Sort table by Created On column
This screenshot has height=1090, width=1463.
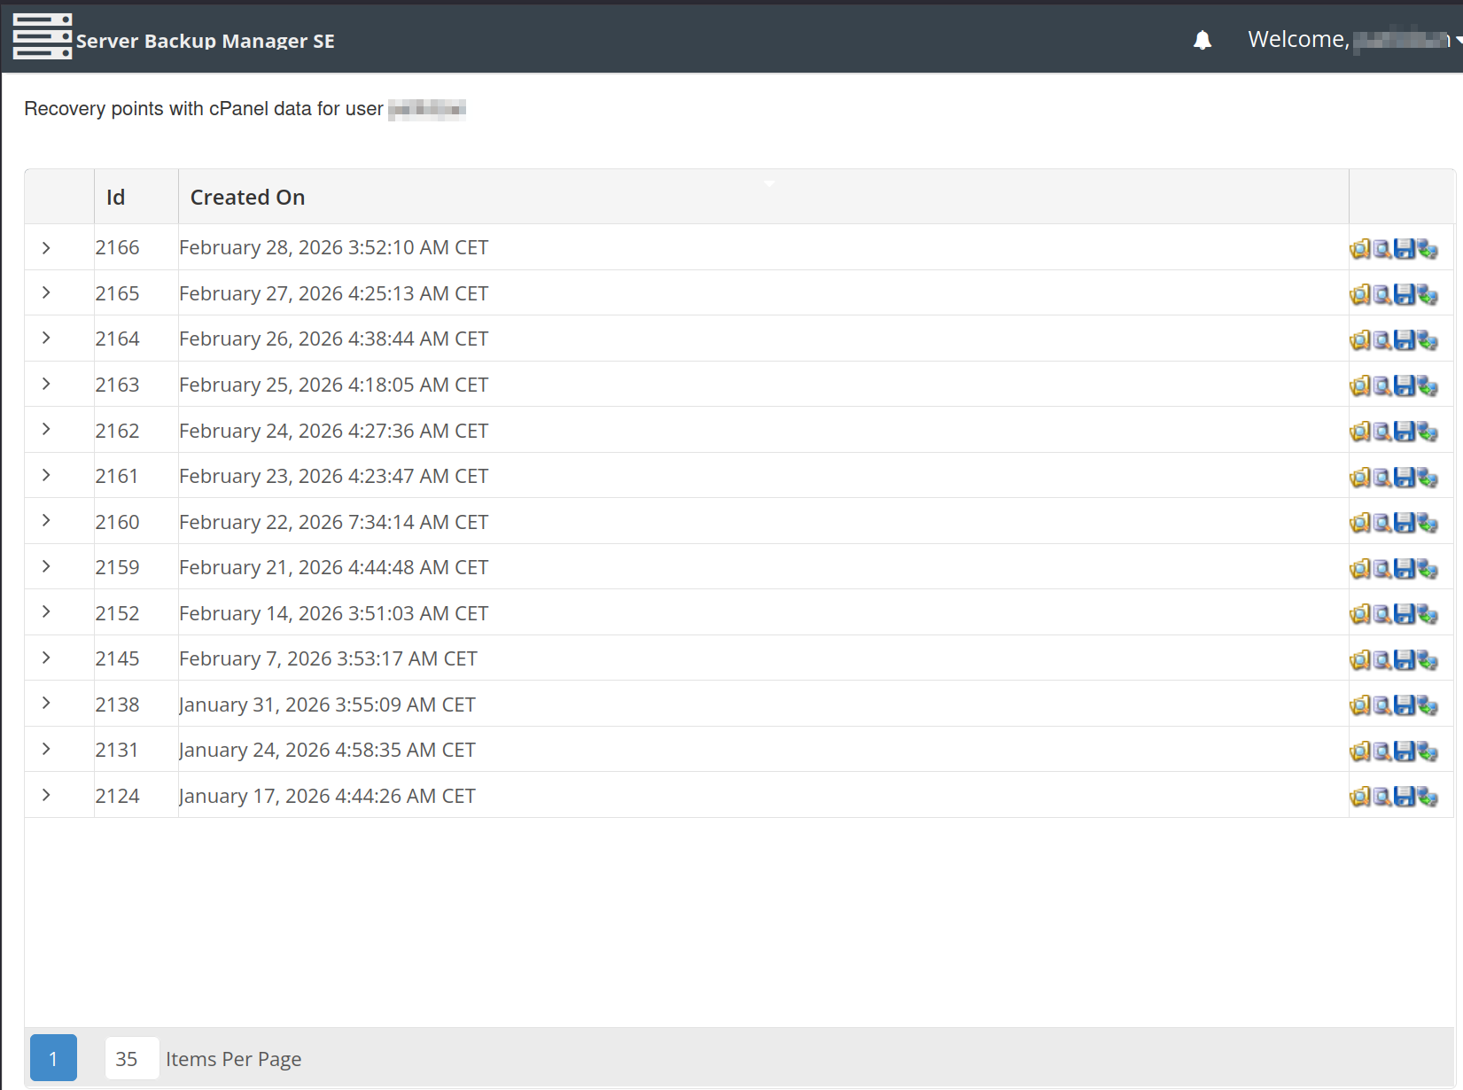[x=247, y=198]
